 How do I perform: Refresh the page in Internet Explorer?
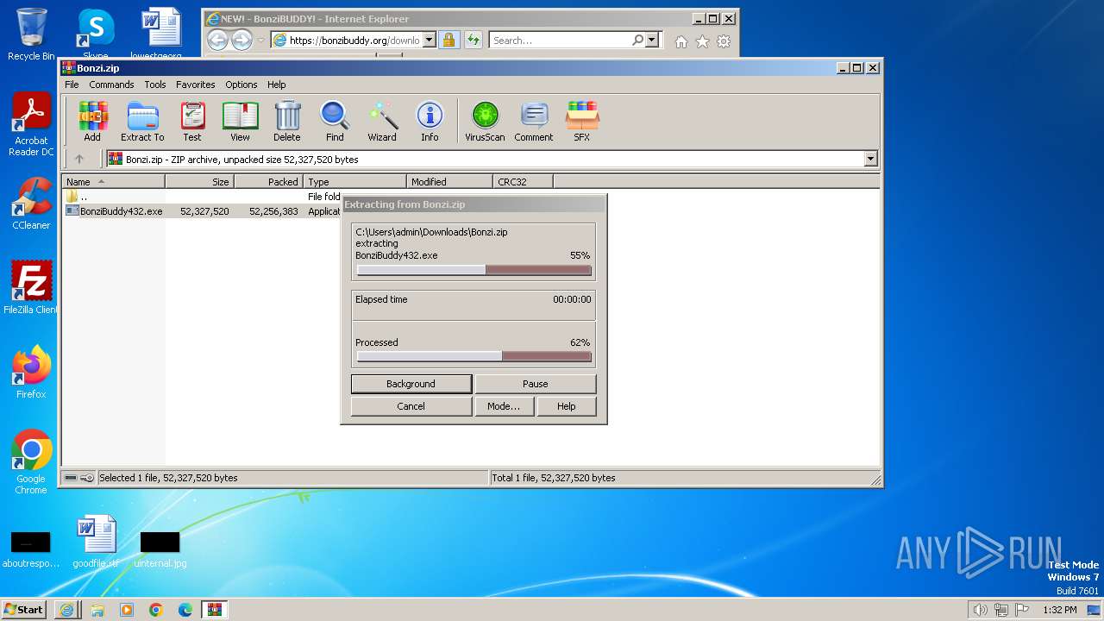473,41
